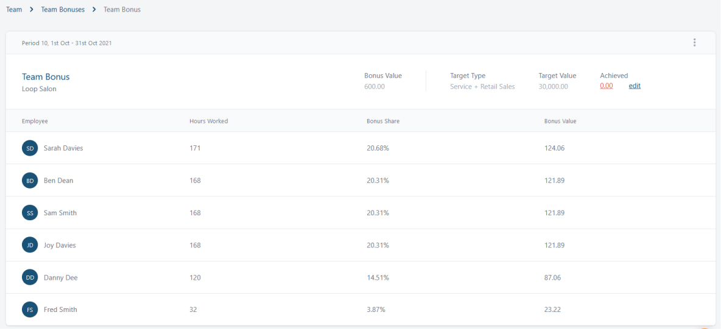Viewport: 721px width, 329px height.
Task: Click chevron after Team in breadcrumb
Action: pyautogui.click(x=32, y=9)
